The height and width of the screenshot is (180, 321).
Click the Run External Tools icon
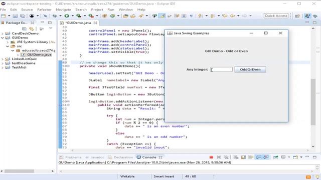click(x=91, y=15)
